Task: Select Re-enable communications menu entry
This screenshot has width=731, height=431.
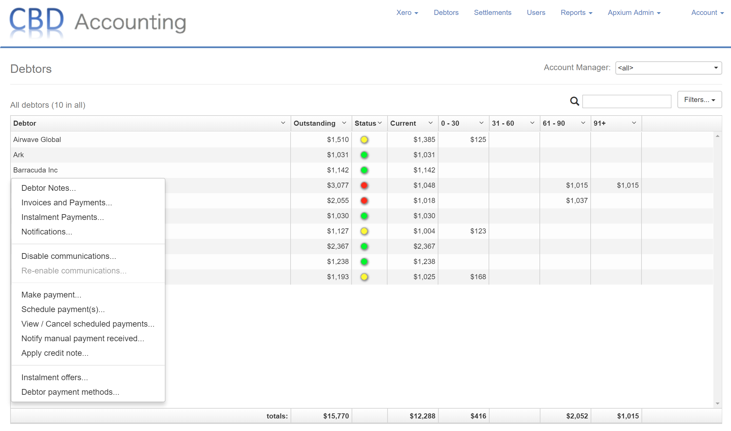Action: tap(88, 271)
